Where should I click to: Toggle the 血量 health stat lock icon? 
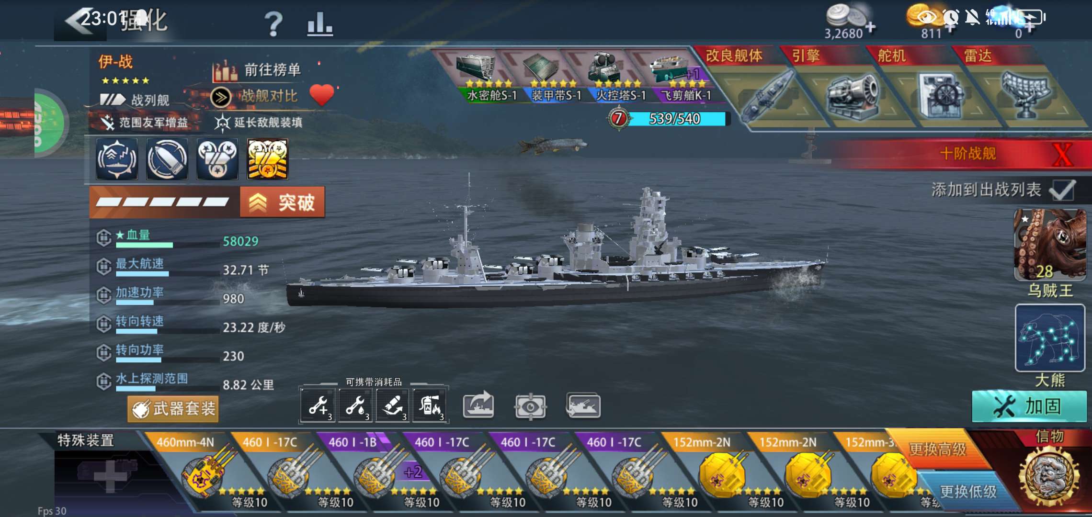pyautogui.click(x=104, y=237)
